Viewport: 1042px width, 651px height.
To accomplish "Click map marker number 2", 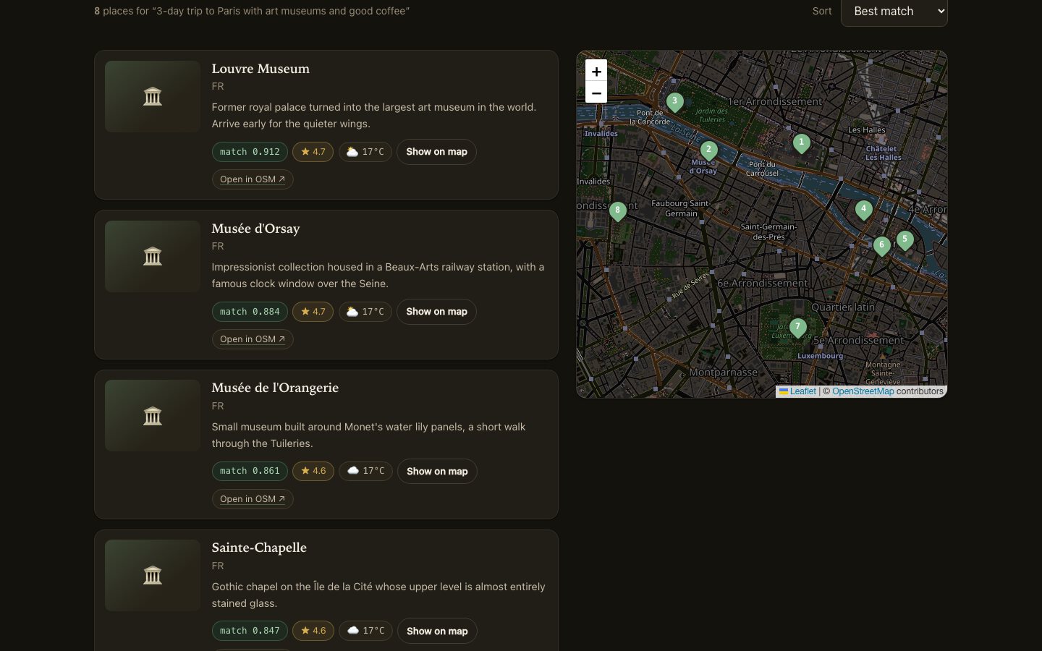I will (708, 151).
